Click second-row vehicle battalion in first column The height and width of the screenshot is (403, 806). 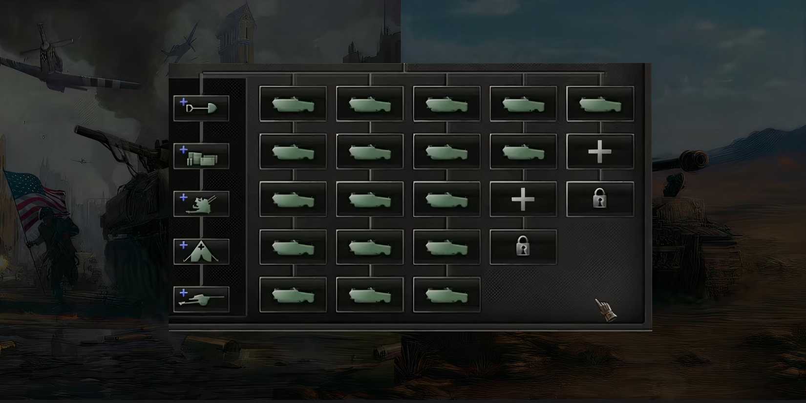[293, 152]
